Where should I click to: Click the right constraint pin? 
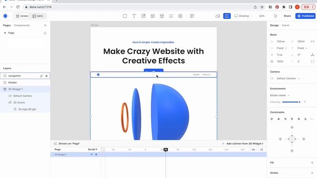304,139
